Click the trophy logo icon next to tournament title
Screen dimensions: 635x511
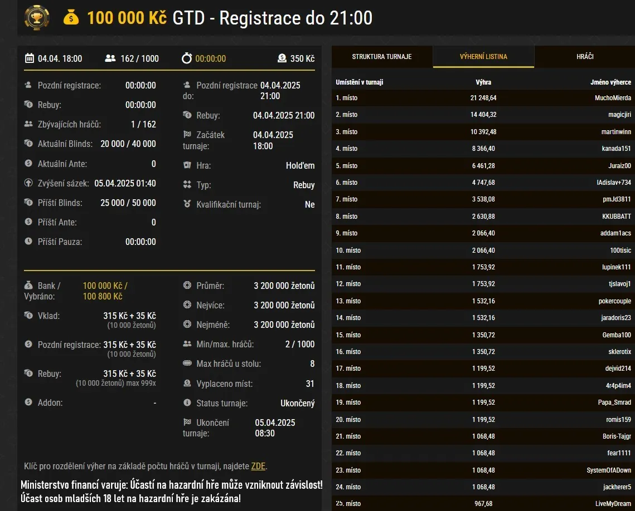point(36,18)
